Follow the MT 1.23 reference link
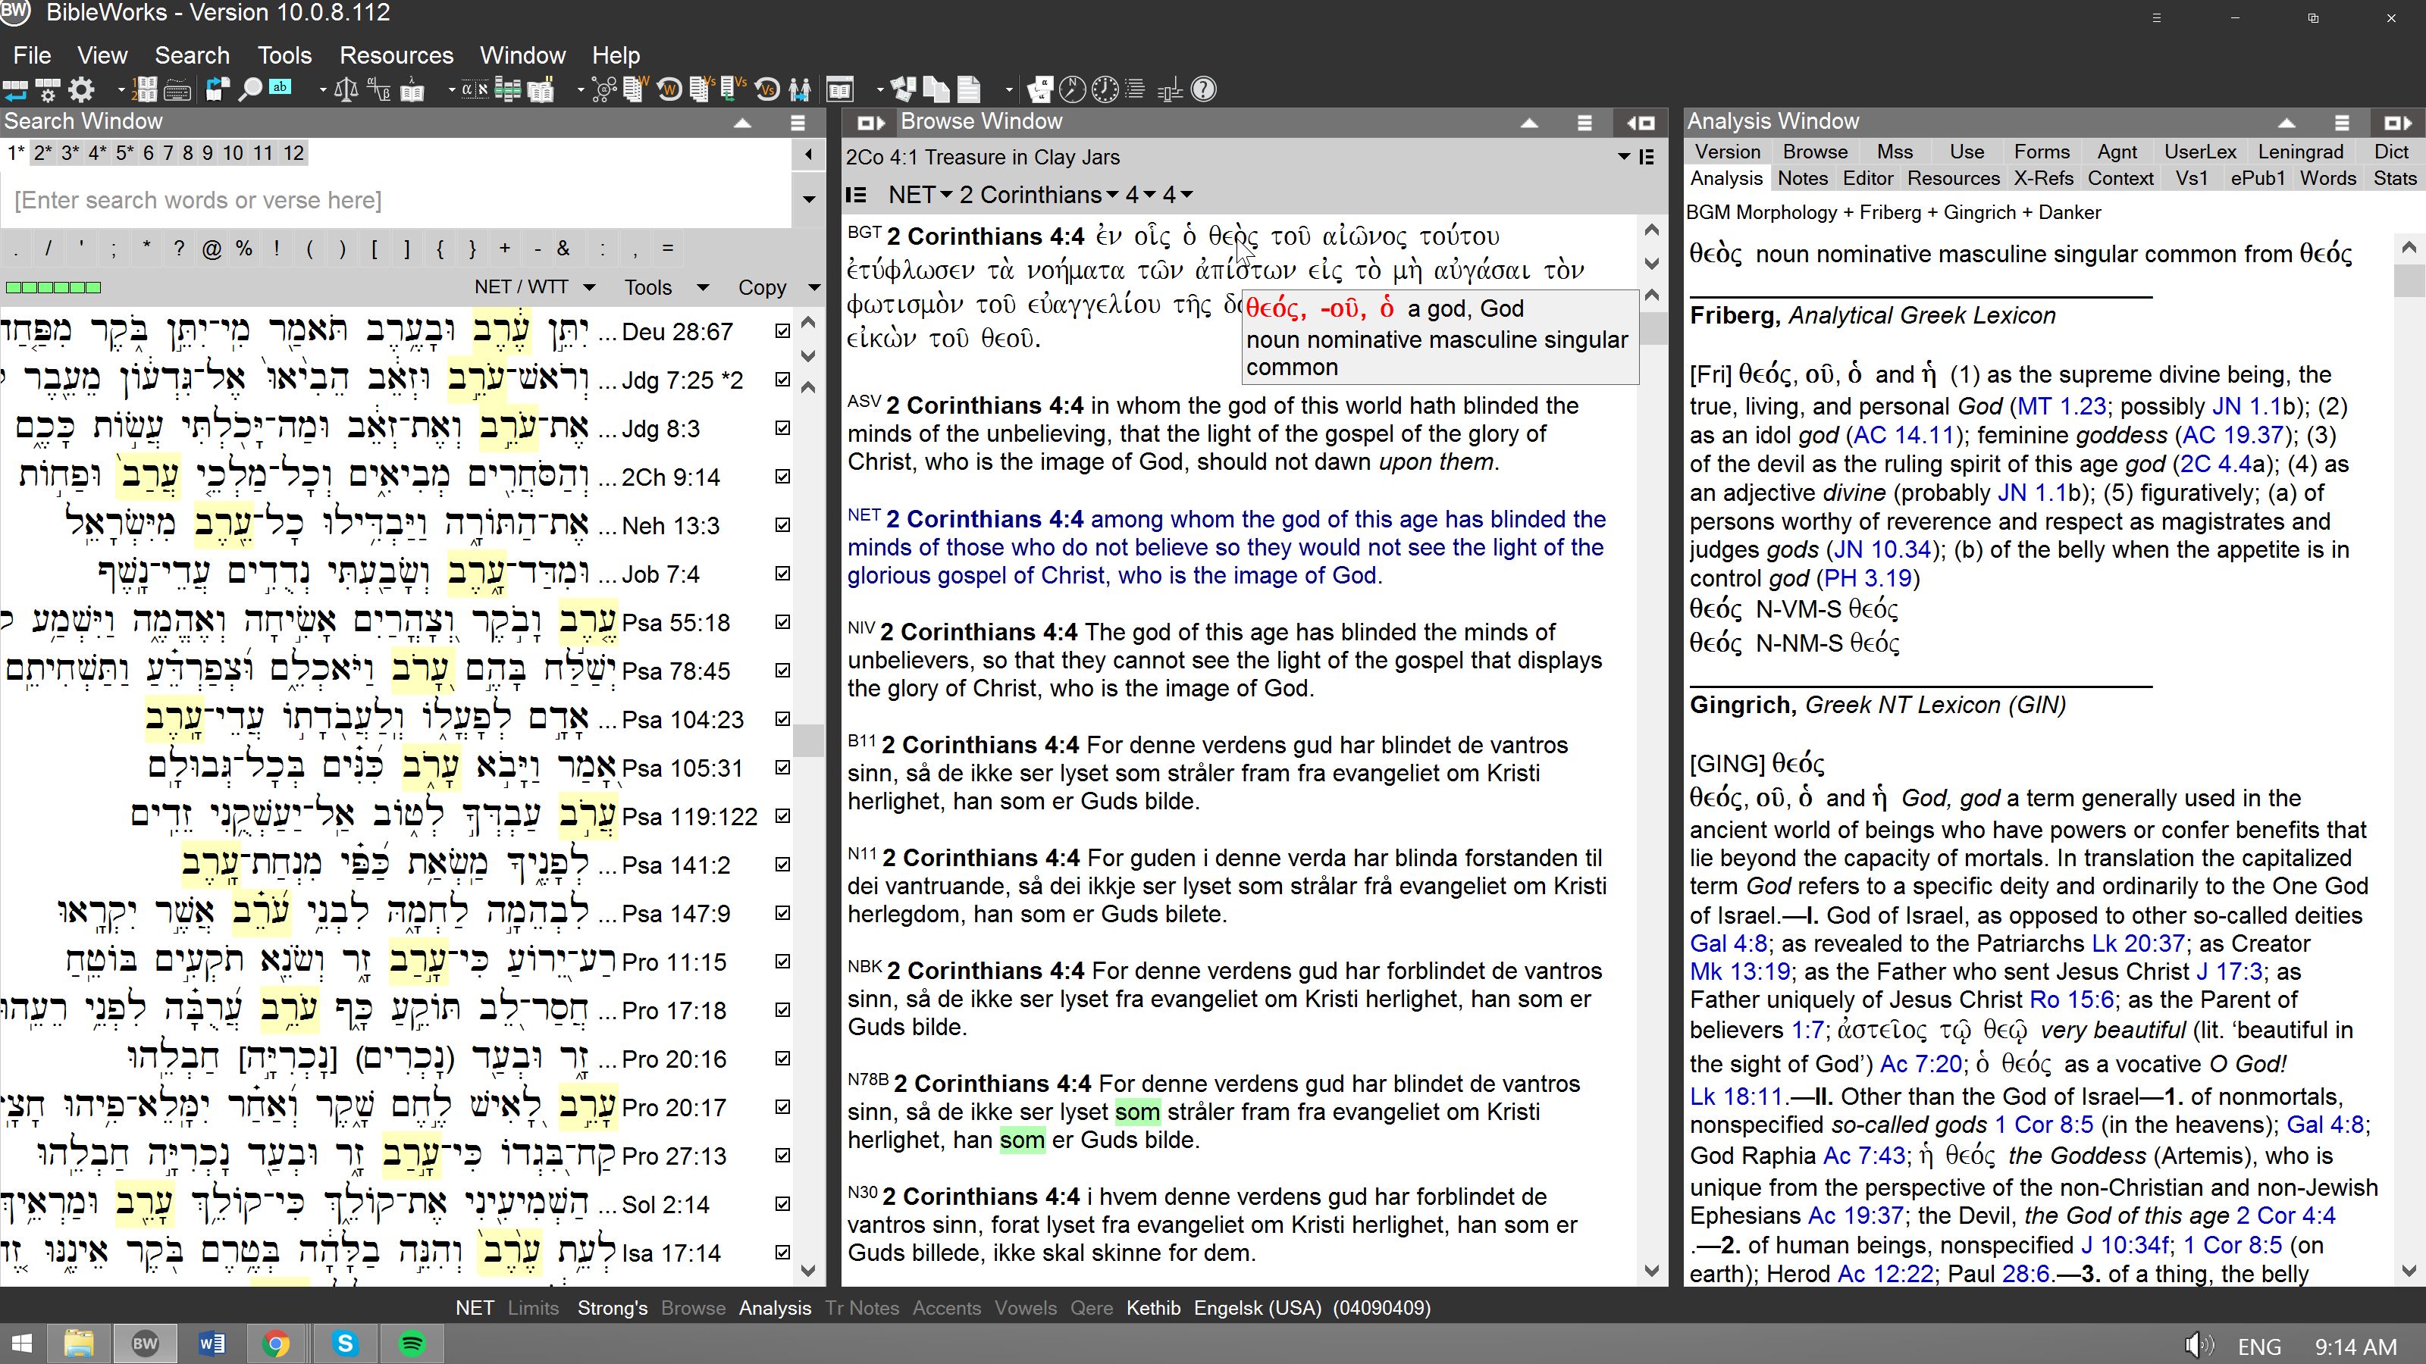This screenshot has width=2426, height=1364. pyautogui.click(x=2061, y=407)
